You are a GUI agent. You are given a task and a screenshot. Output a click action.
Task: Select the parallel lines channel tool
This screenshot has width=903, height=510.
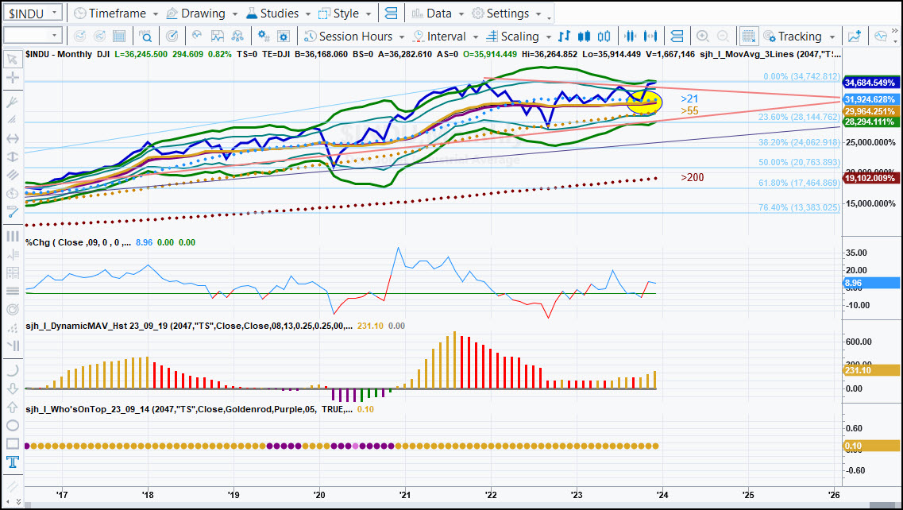click(x=12, y=175)
